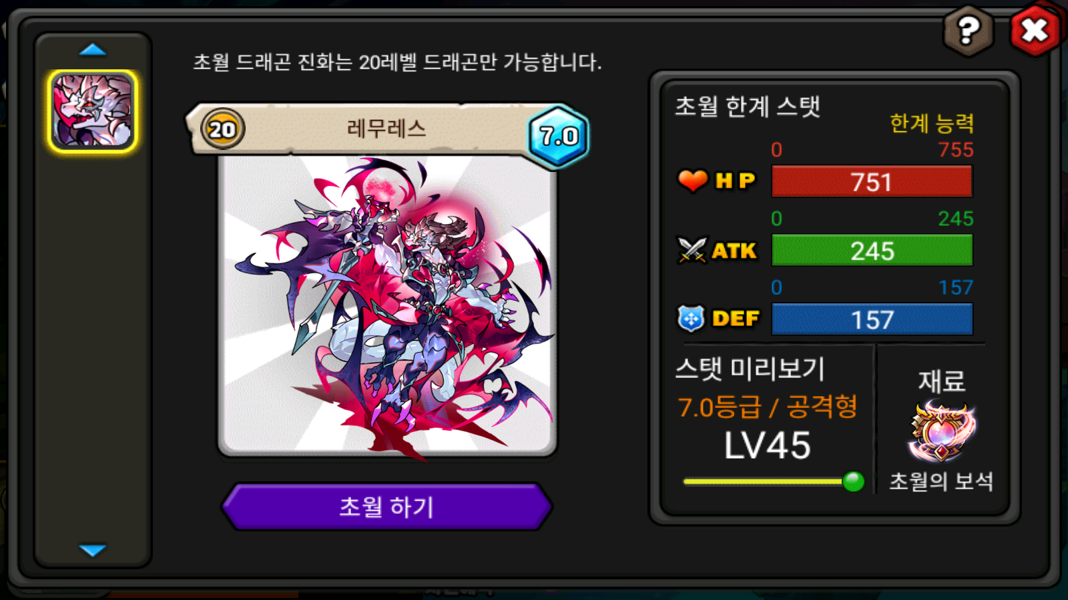Close the transcendence panel with red X

point(1035,30)
